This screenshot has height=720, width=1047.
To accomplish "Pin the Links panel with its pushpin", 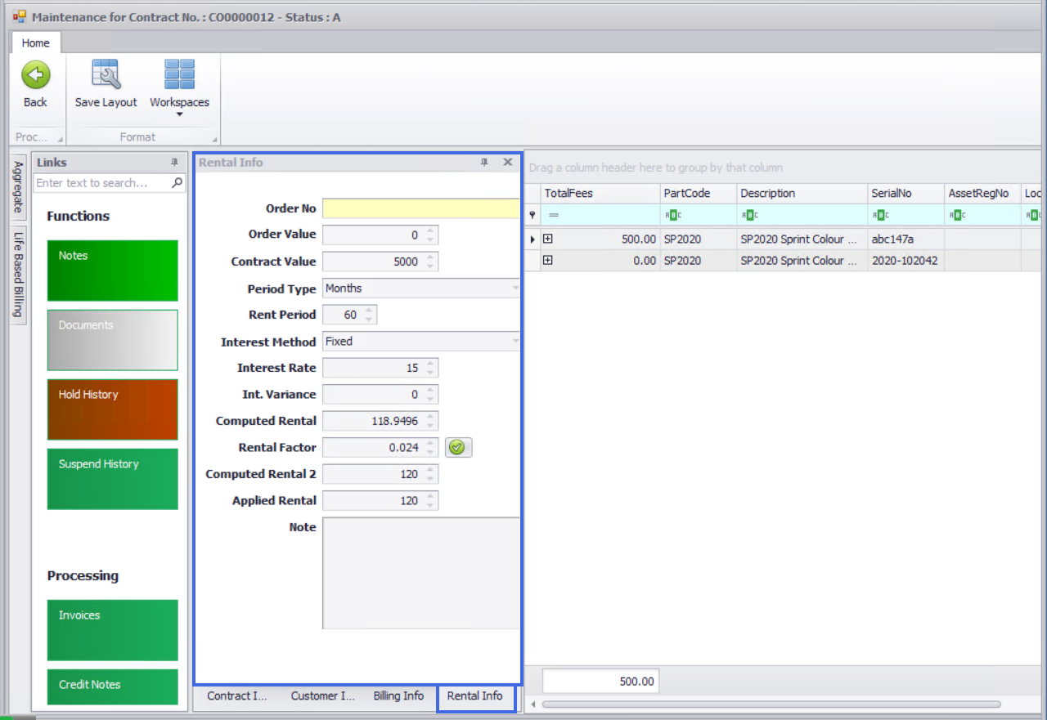I will (x=174, y=163).
